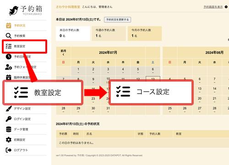Select July 5 in 2024年07月 calendar
Screen dimensions: 229x165
(138, 71)
